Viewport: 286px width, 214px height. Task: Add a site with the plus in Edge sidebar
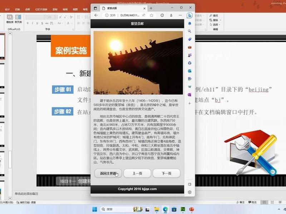(189, 103)
